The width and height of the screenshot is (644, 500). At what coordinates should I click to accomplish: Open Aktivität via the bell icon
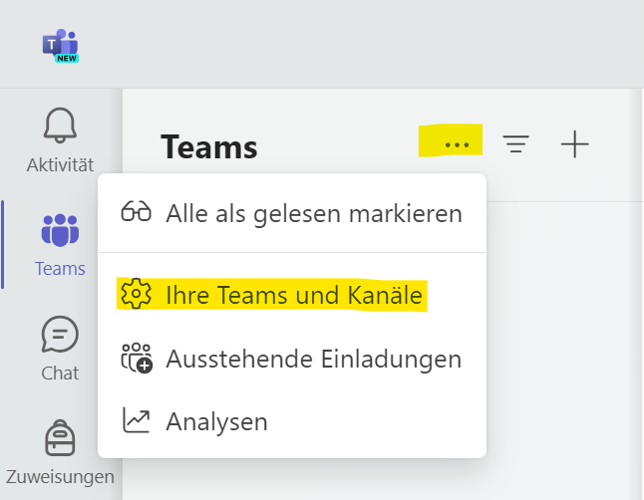click(60, 127)
